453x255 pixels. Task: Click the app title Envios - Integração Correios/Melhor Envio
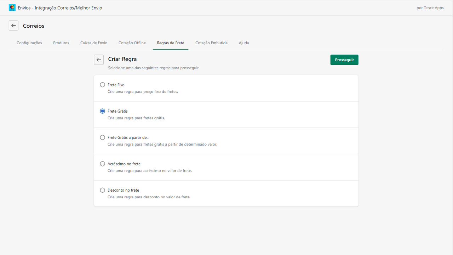60,8
